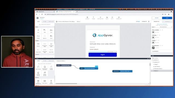Image resolution: width=175 pixels, height=98 pixels.
Task: Click the logic canvas horizontal scrollbar
Action: click(66, 84)
